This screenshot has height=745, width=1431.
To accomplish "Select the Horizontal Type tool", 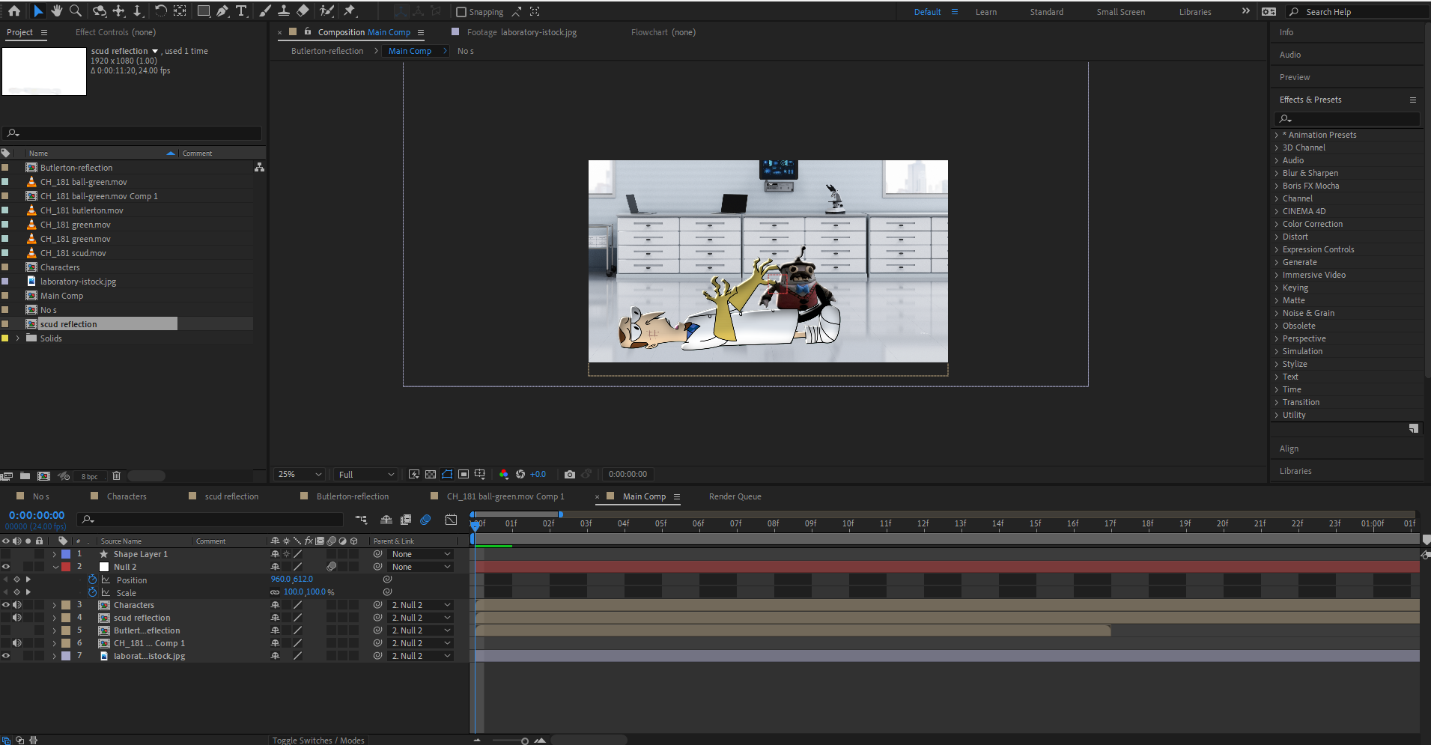I will click(241, 11).
